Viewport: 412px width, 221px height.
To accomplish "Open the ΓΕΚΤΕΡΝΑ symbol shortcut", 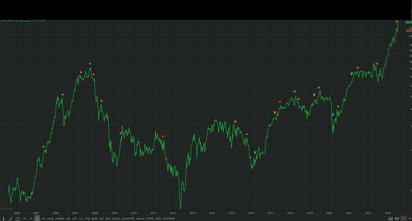I will tap(169, 219).
